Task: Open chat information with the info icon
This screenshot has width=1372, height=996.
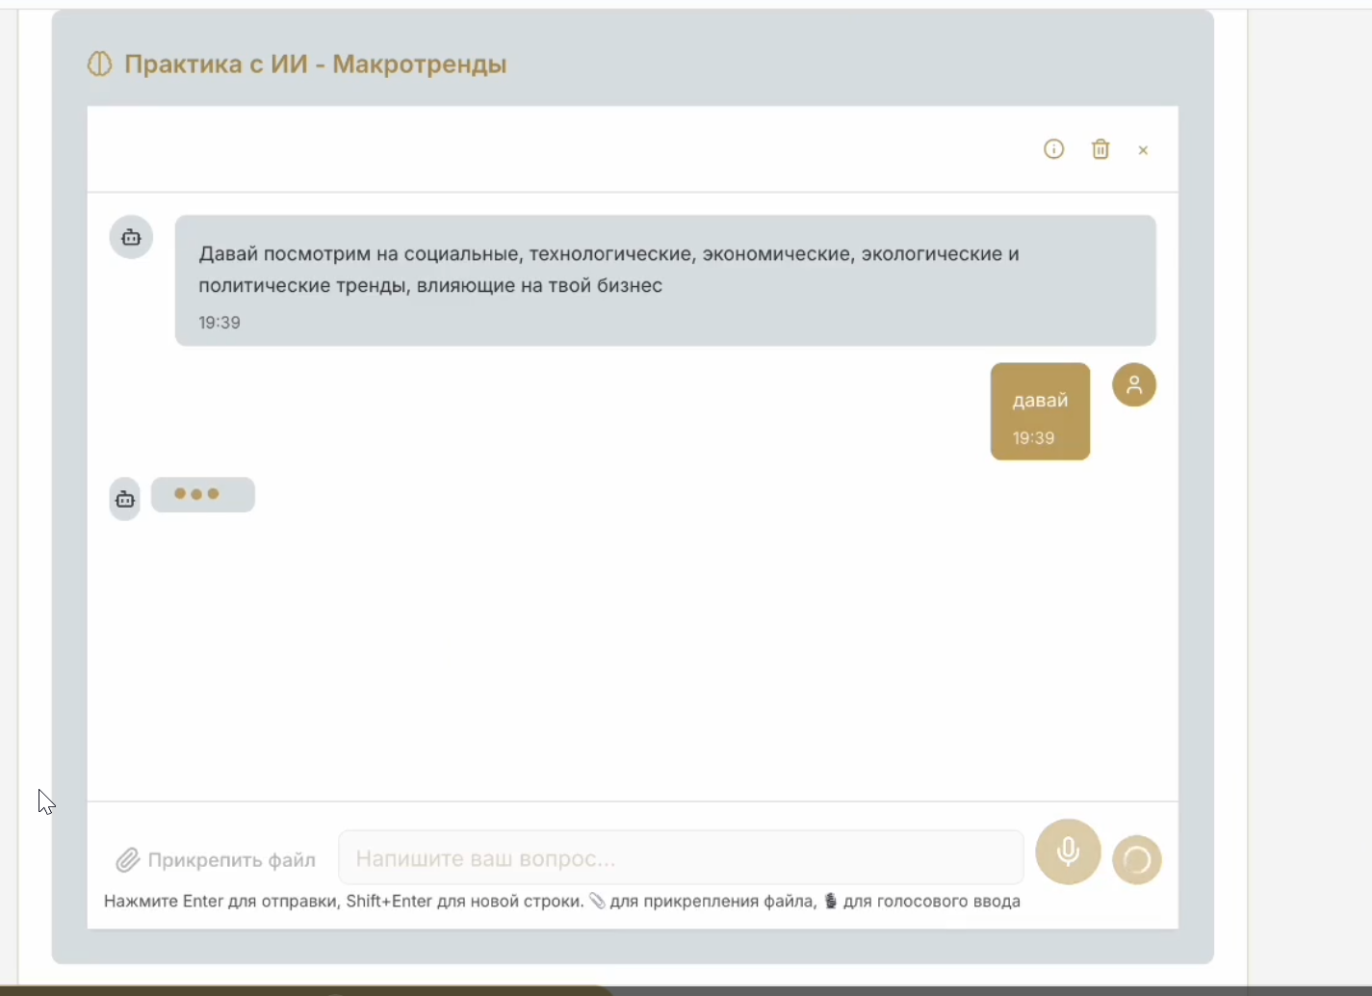Action: point(1053,149)
